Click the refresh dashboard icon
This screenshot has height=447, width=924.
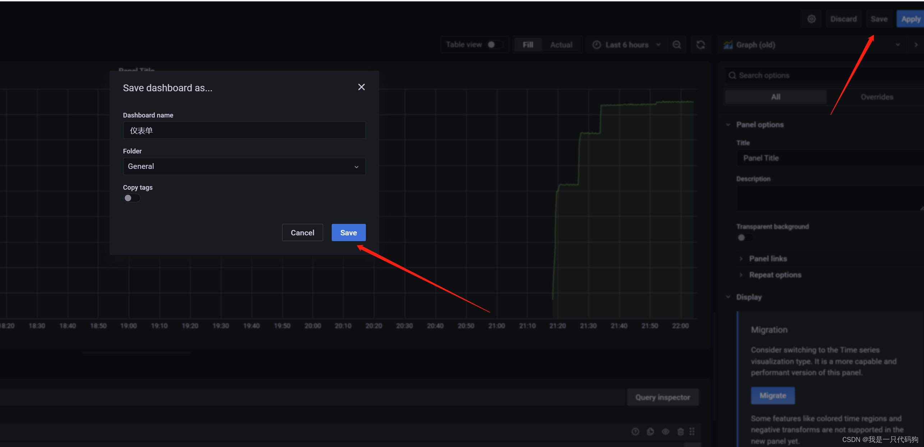[x=700, y=45]
